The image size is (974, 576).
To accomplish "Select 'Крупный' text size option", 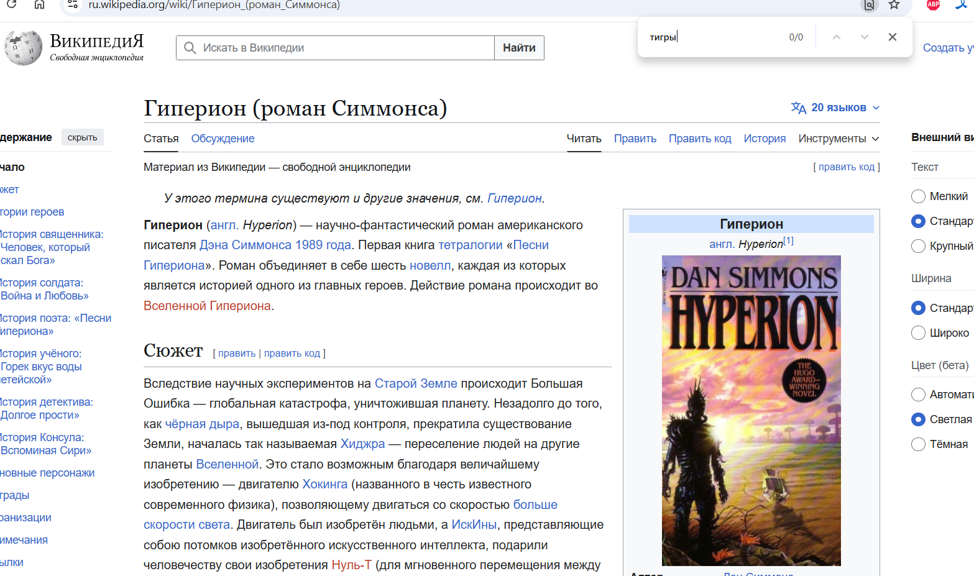I will (x=918, y=246).
